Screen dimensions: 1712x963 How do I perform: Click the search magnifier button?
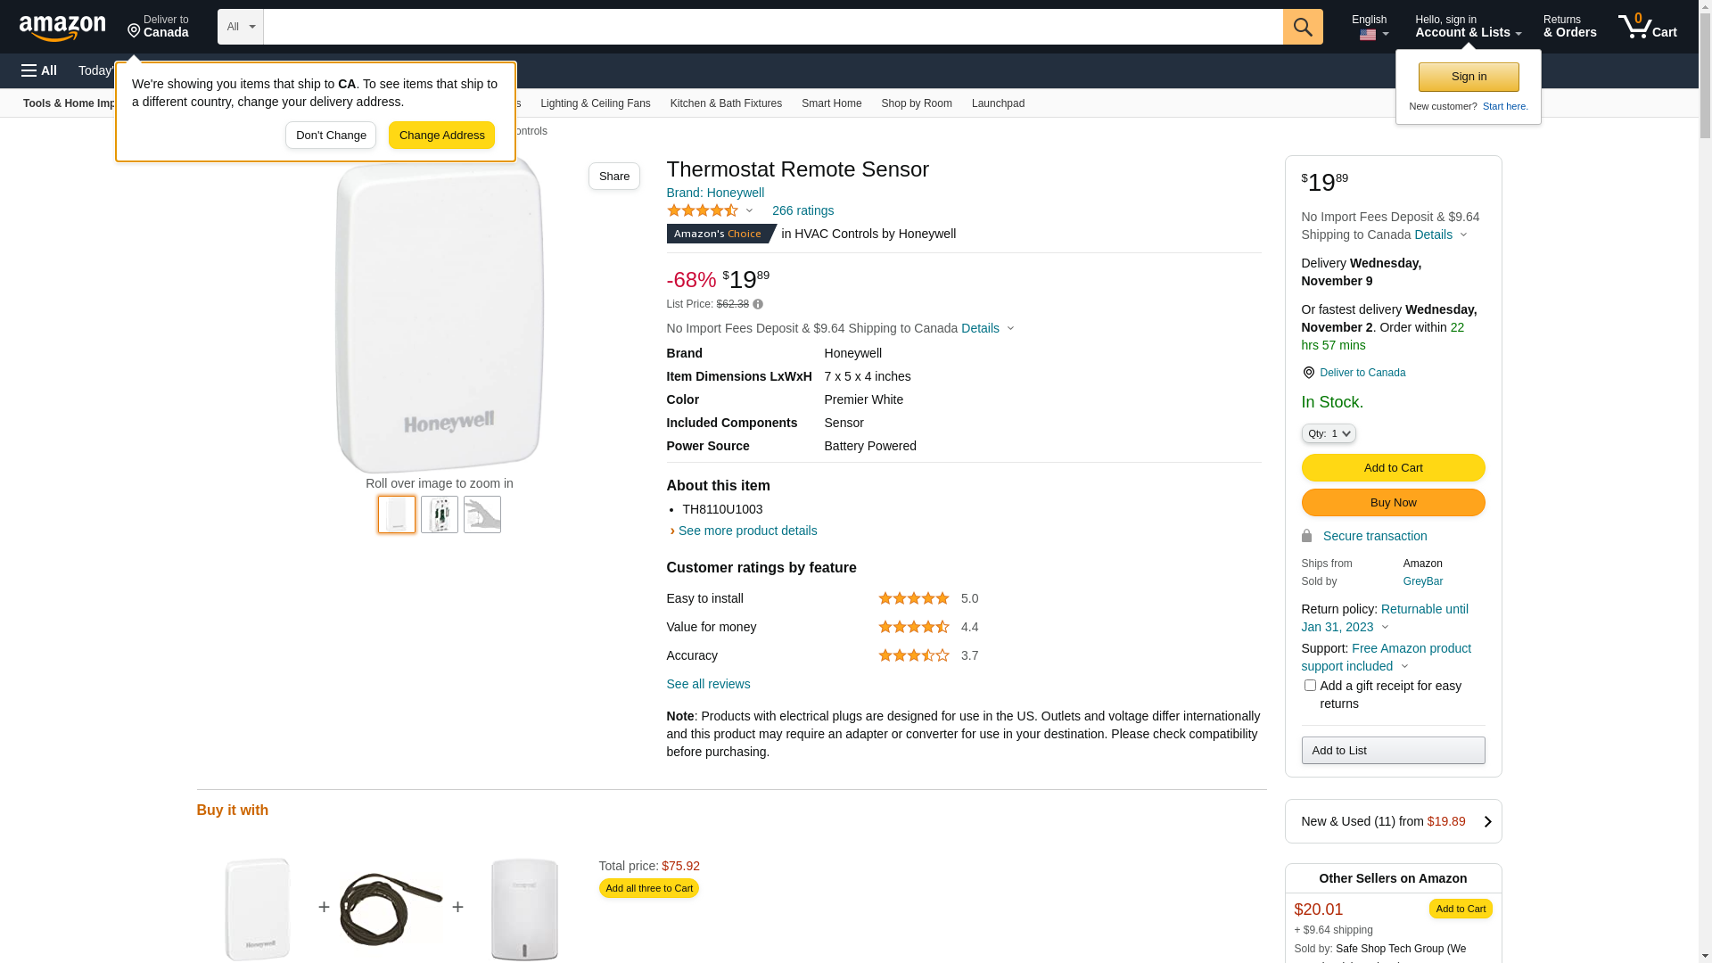pyautogui.click(x=1303, y=27)
